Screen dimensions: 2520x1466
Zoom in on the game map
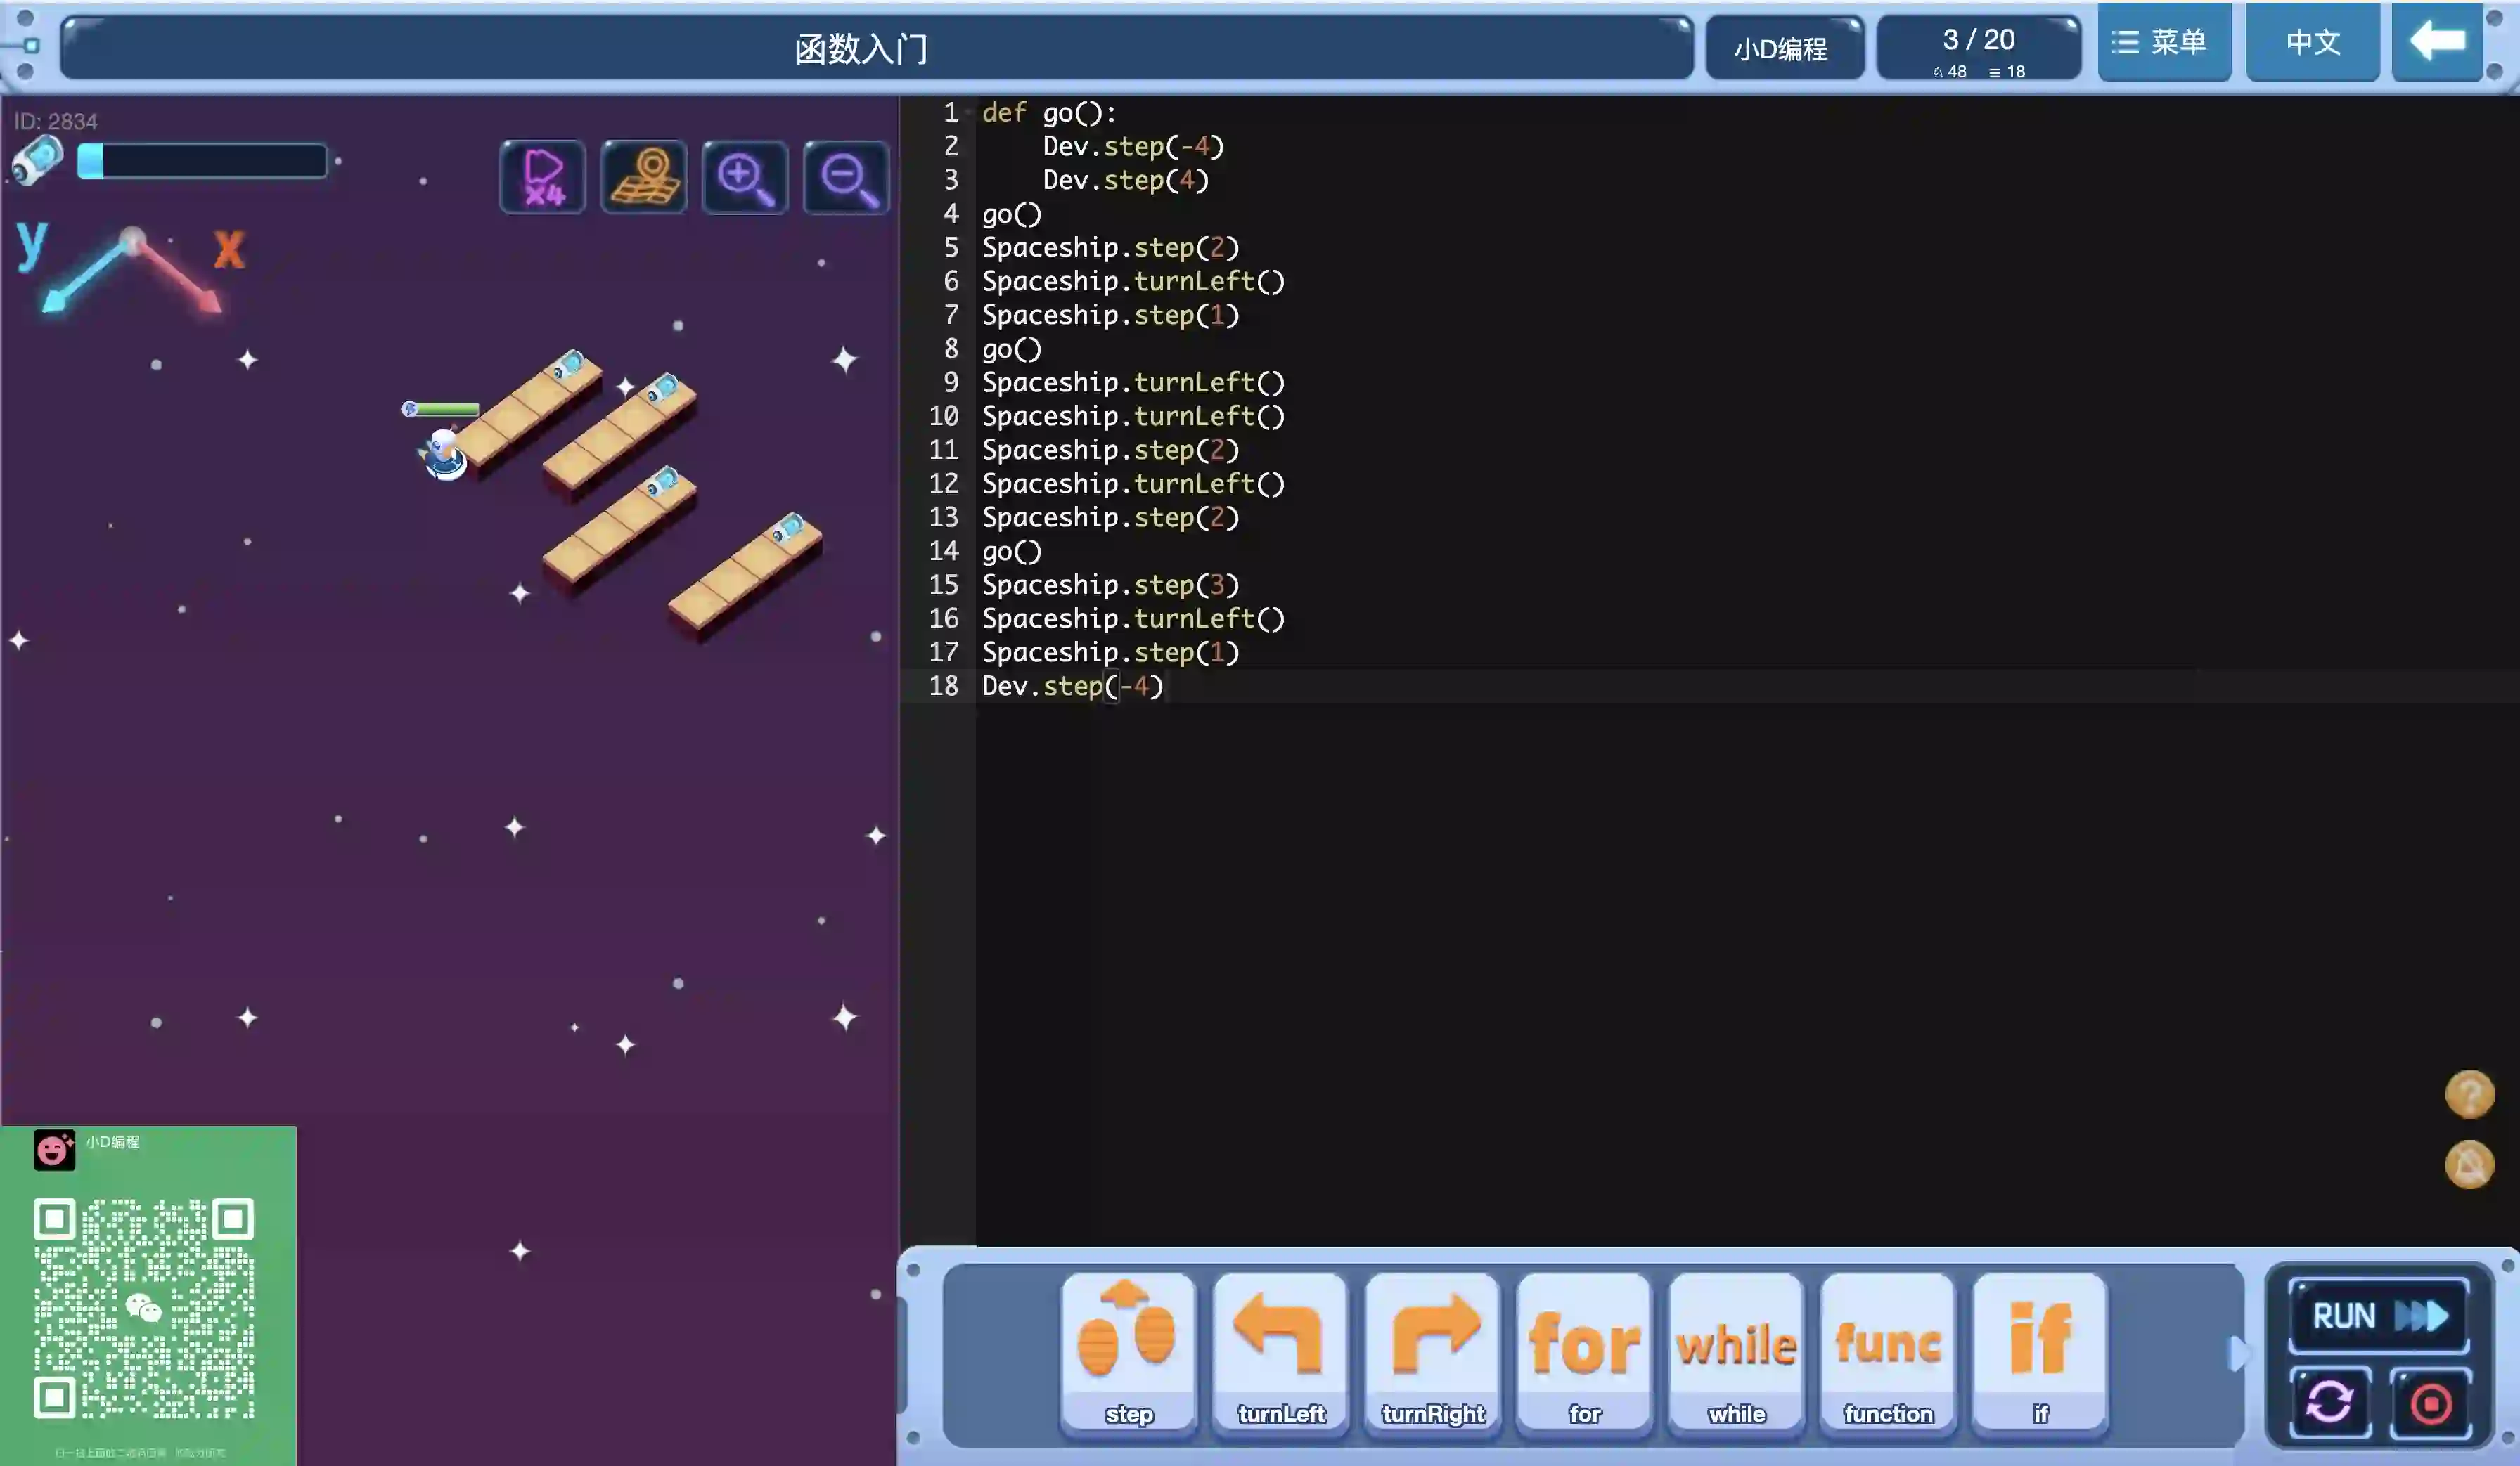(x=745, y=178)
